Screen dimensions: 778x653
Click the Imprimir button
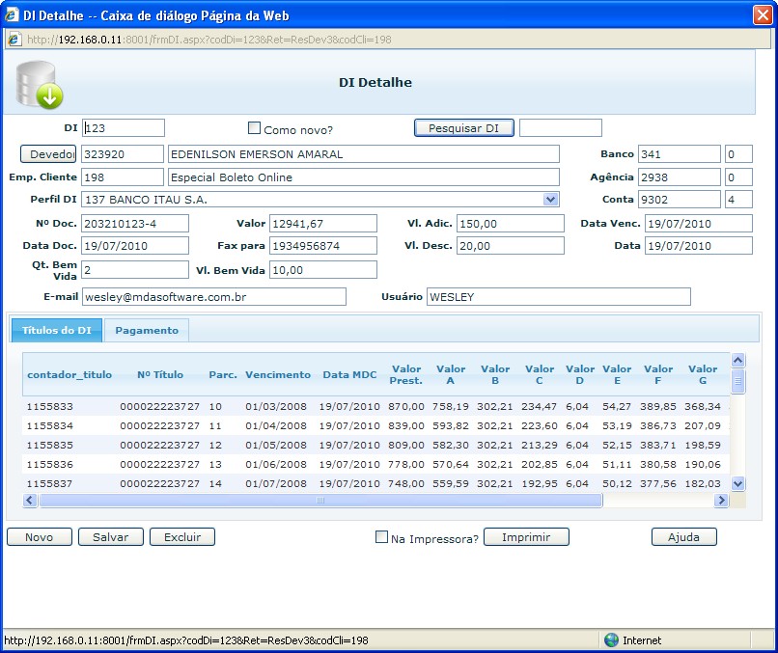click(526, 537)
